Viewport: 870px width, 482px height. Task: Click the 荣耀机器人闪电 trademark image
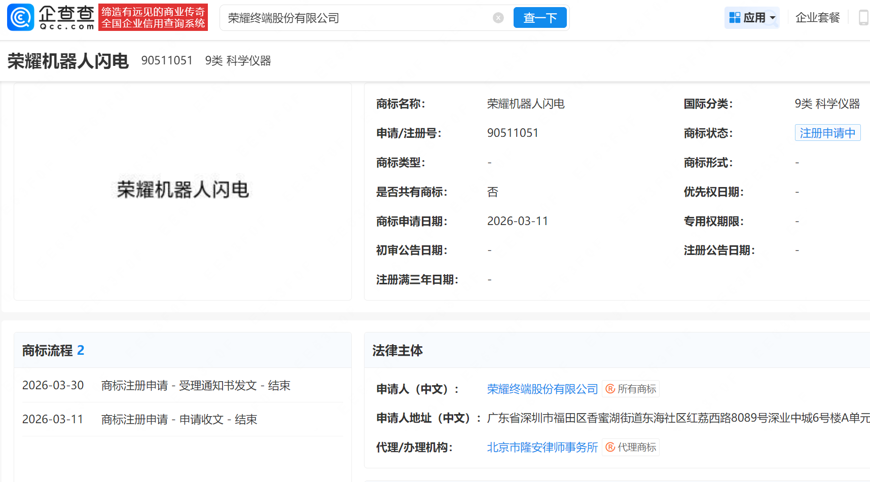pyautogui.click(x=183, y=190)
